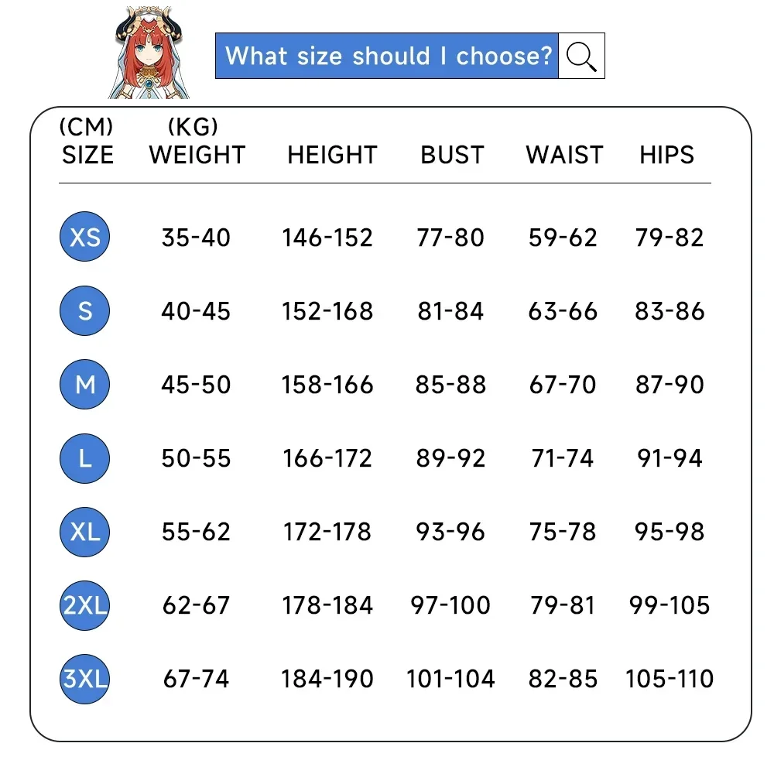Pick the L size circle badge
The height and width of the screenshot is (774, 774).
(85, 458)
